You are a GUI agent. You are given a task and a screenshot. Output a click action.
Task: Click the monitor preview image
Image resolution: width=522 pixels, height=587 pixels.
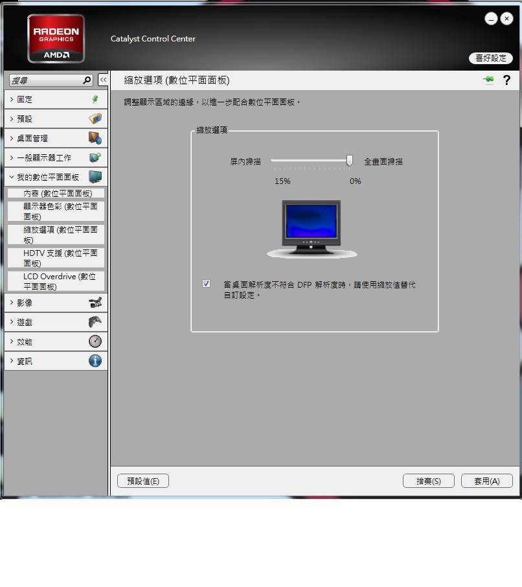coord(312,229)
